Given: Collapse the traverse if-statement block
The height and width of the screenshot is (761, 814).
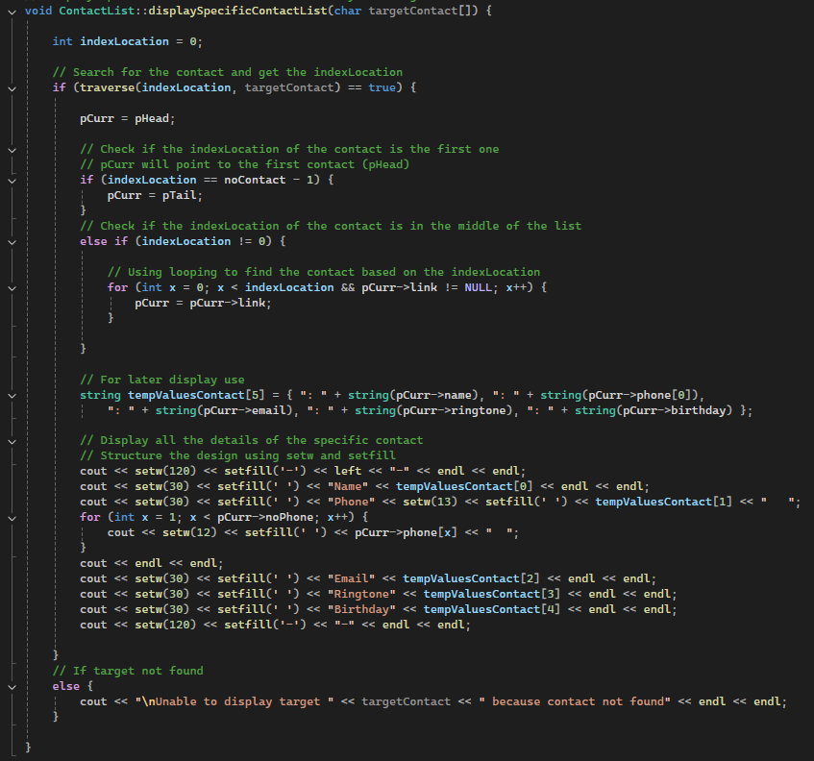Looking at the screenshot, I should pos(10,87).
